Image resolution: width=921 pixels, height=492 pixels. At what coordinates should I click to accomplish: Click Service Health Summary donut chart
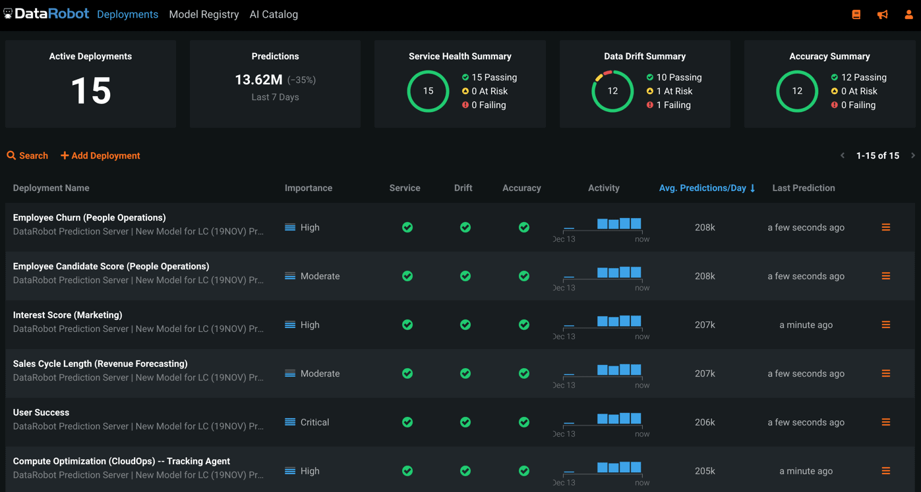click(x=428, y=91)
